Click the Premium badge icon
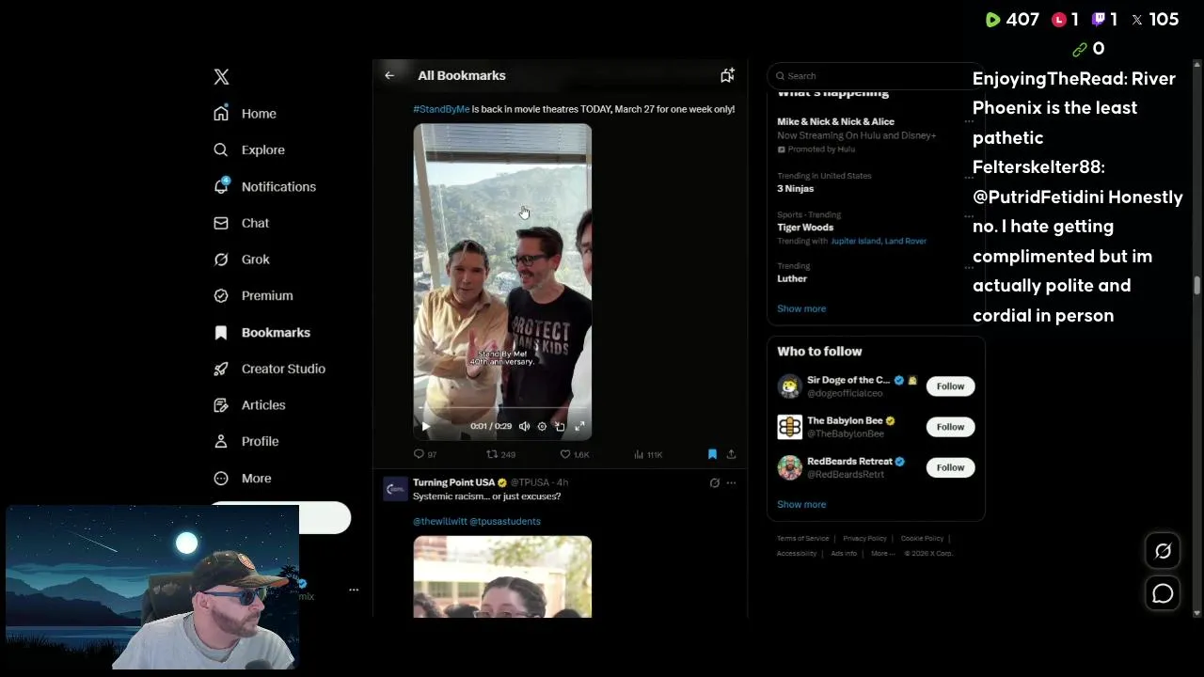The width and height of the screenshot is (1204, 677). (x=221, y=295)
